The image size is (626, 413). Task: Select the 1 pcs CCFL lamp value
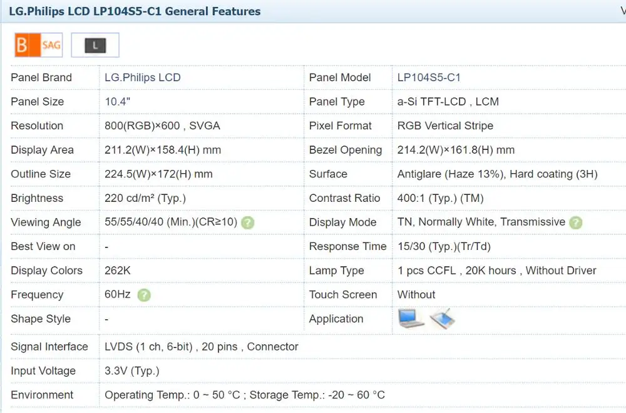tap(496, 271)
